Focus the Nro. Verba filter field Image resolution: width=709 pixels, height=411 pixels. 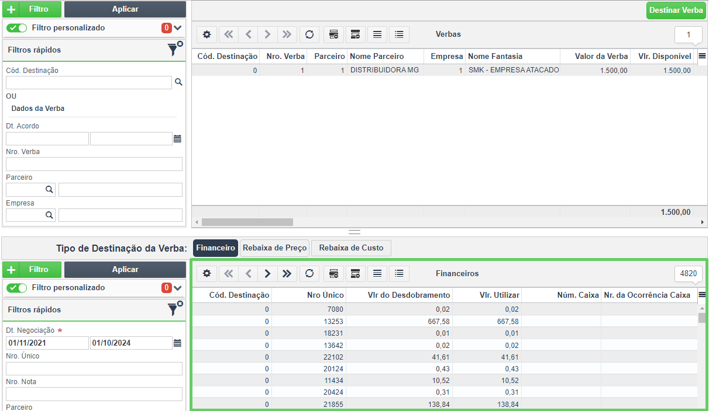tap(94, 164)
